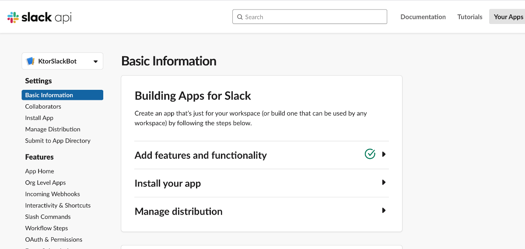525x249 pixels.
Task: Type in the Search field
Action: 313,17
